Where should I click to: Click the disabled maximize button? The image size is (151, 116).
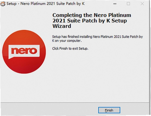click(128, 4)
